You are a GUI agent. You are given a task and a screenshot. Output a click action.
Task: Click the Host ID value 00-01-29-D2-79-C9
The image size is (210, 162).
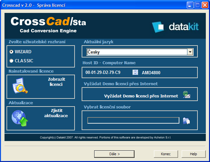tap(103, 73)
